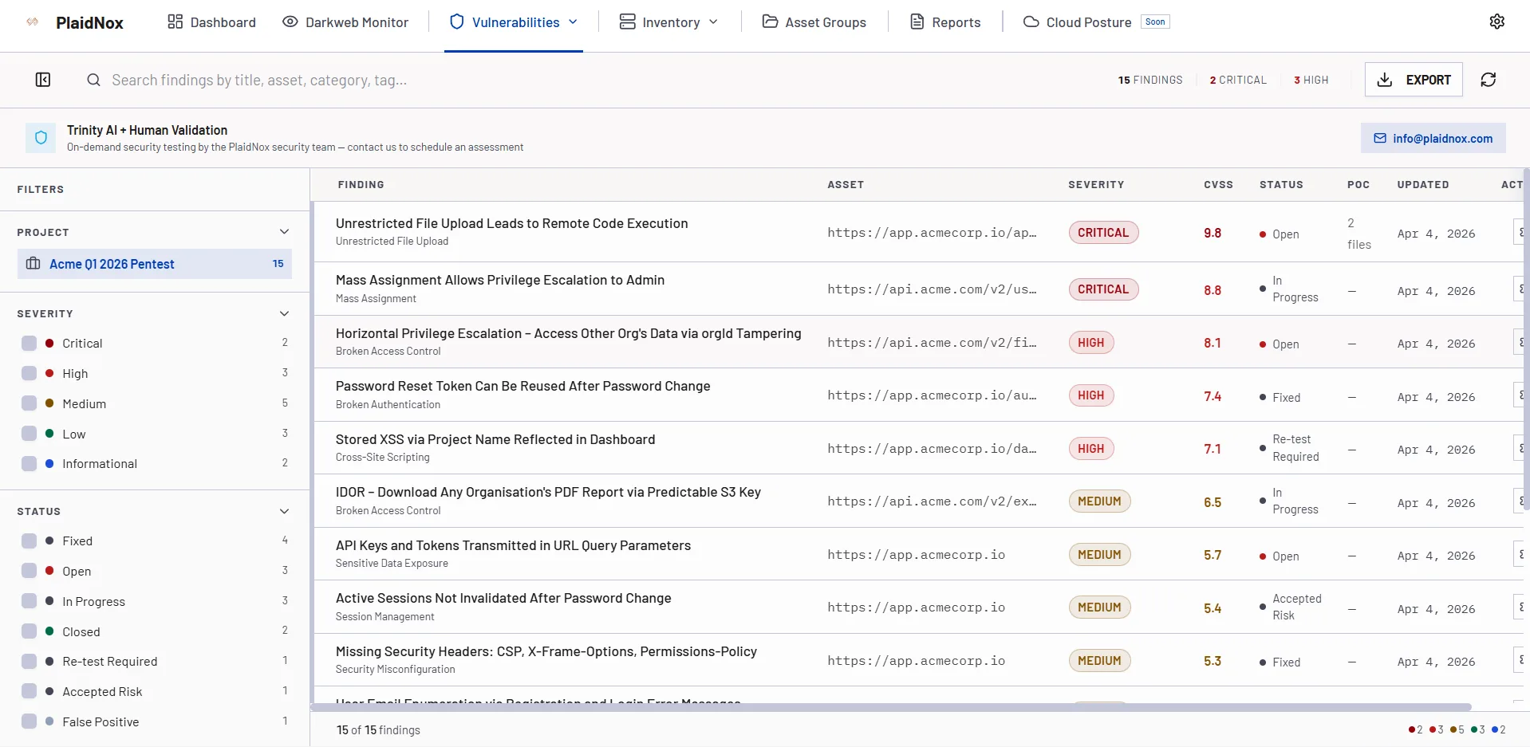Open actions icon for Unrestricted File Upload finding
The image size is (1530, 747).
tap(1520, 232)
